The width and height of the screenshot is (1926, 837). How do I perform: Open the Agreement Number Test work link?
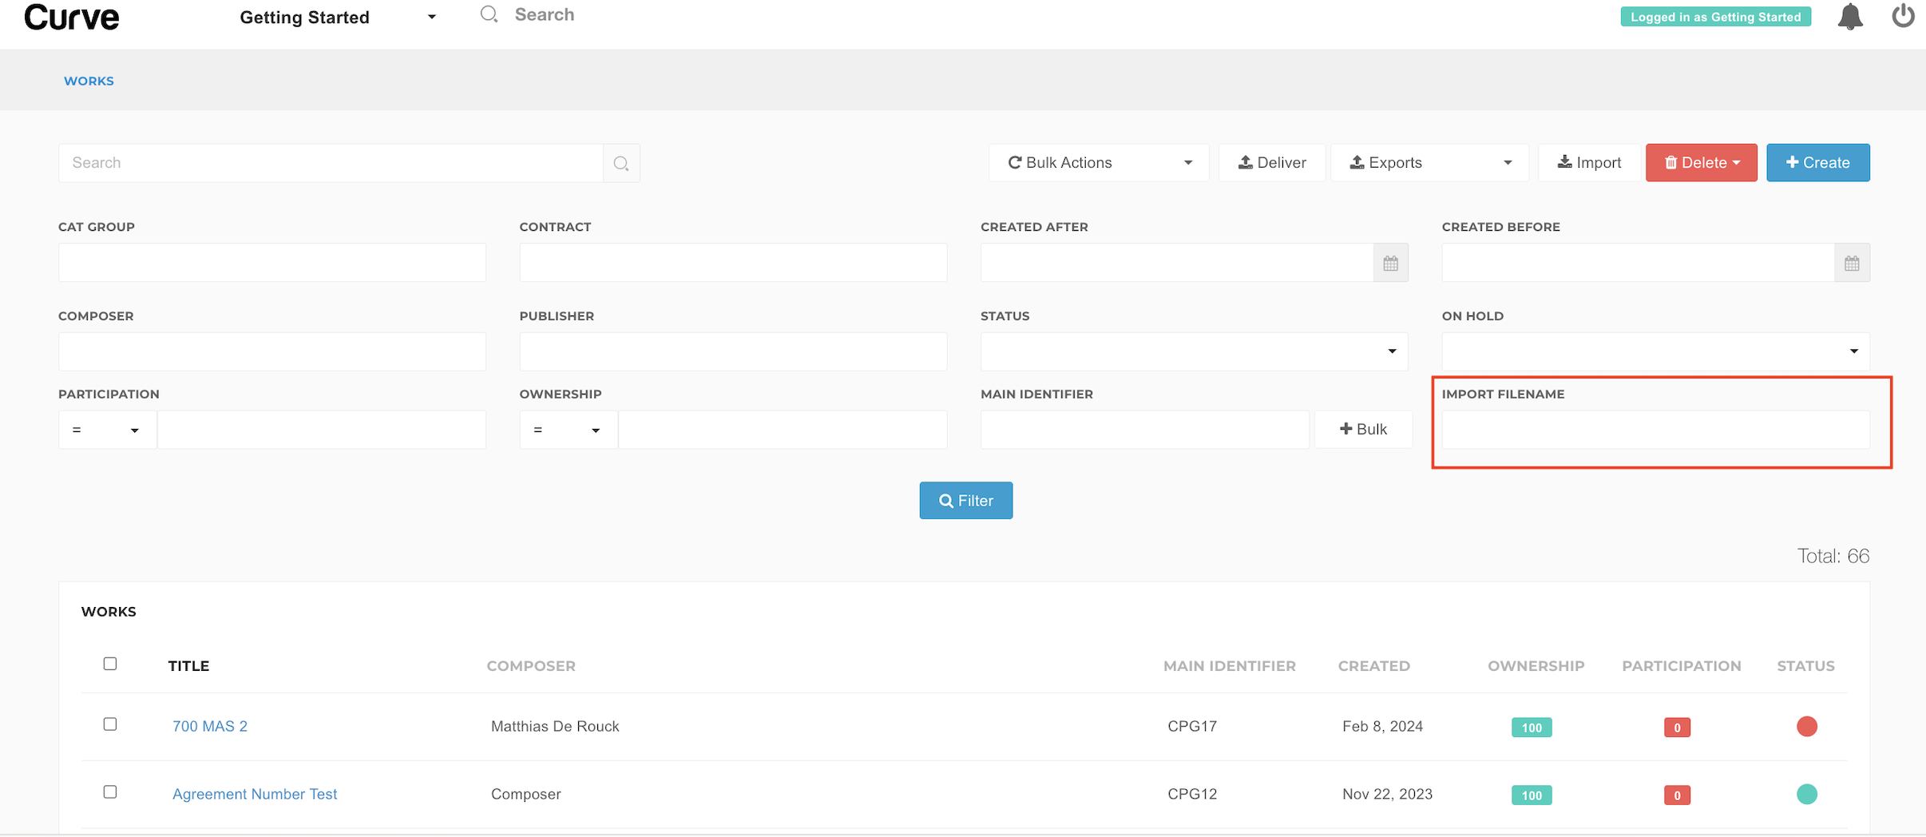[255, 795]
